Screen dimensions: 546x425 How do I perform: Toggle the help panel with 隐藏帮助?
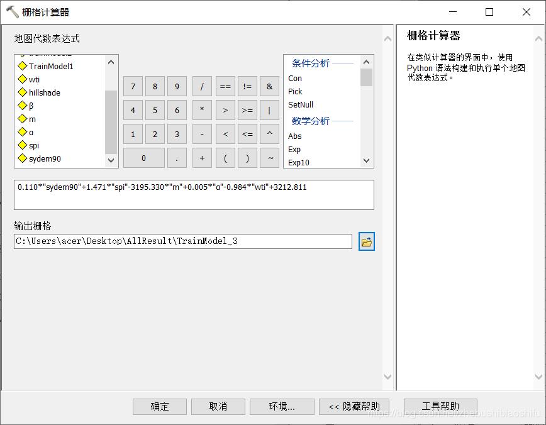pyautogui.click(x=355, y=406)
